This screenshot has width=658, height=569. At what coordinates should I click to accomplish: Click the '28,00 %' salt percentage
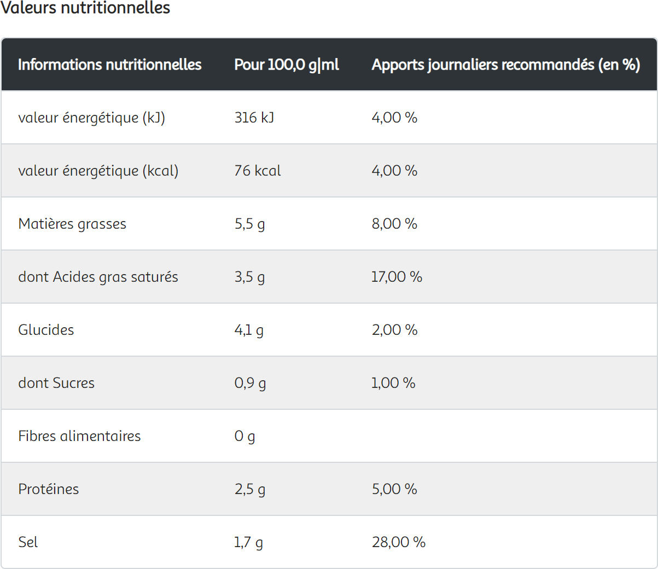click(x=398, y=542)
